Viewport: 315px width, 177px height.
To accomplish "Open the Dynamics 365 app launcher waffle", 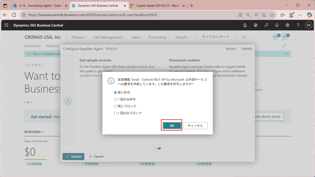I will coord(6,25).
